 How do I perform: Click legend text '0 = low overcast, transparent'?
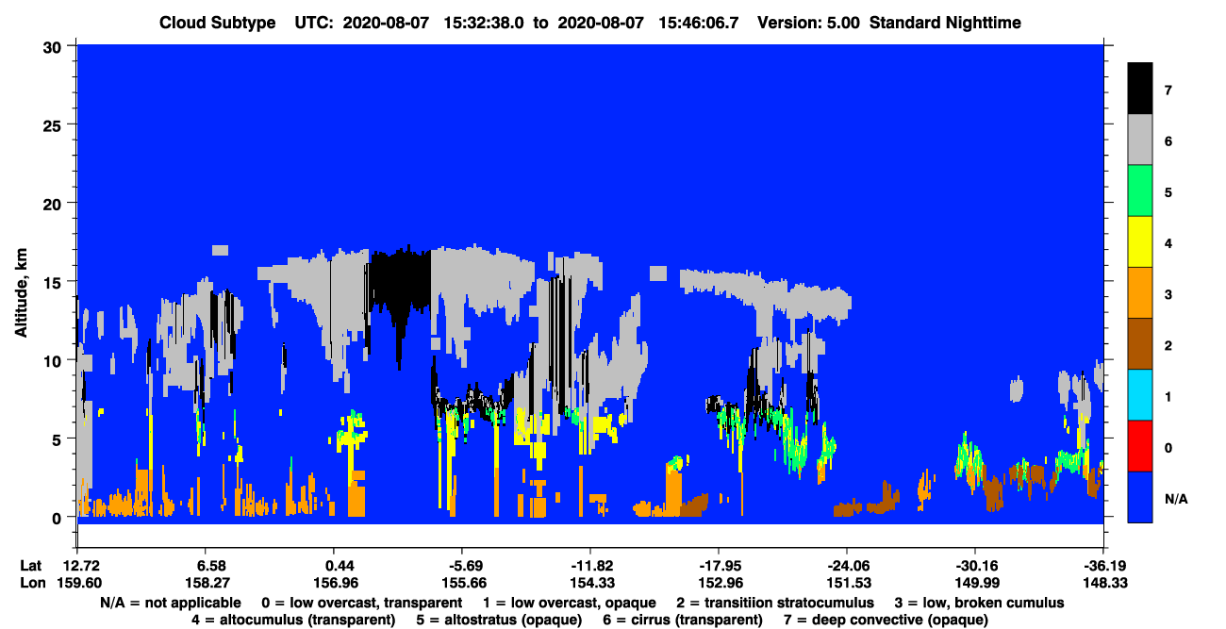click(361, 603)
